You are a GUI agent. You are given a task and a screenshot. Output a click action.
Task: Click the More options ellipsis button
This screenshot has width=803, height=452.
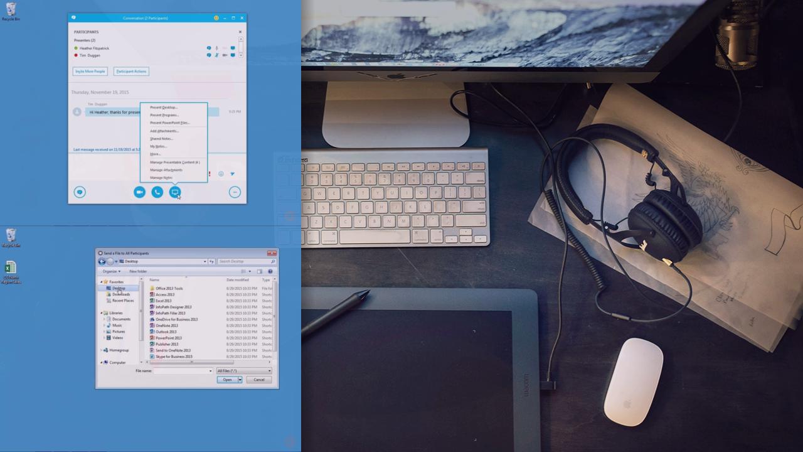pos(235,192)
